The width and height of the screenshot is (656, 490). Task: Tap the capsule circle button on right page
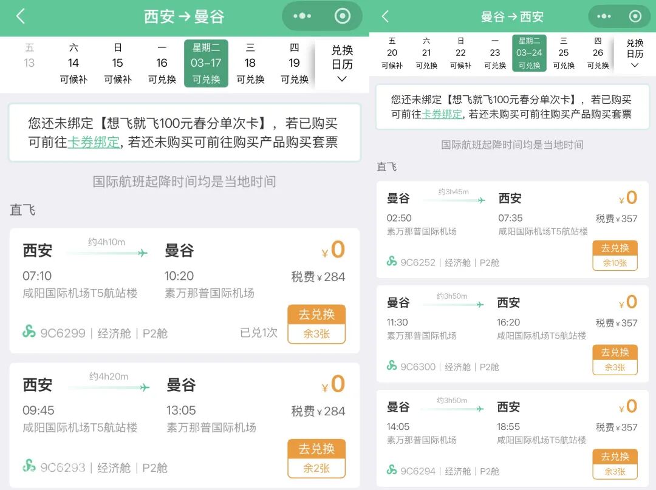point(635,16)
